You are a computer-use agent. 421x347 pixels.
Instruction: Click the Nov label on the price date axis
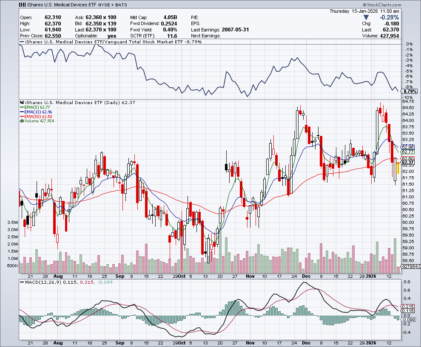coord(250,276)
